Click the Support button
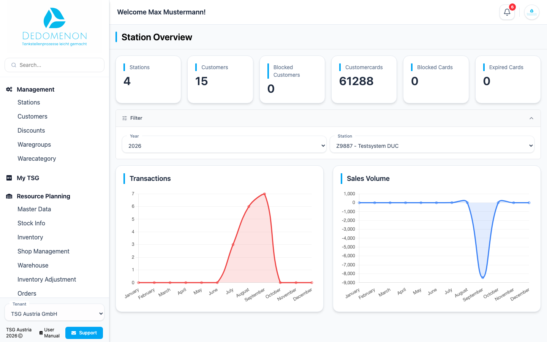The height and width of the screenshot is (342, 547). (x=84, y=333)
